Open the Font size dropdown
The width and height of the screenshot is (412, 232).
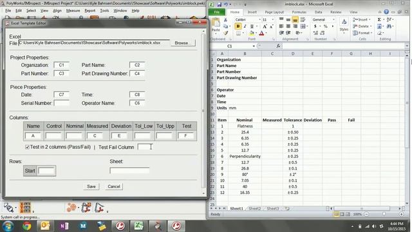273,20
